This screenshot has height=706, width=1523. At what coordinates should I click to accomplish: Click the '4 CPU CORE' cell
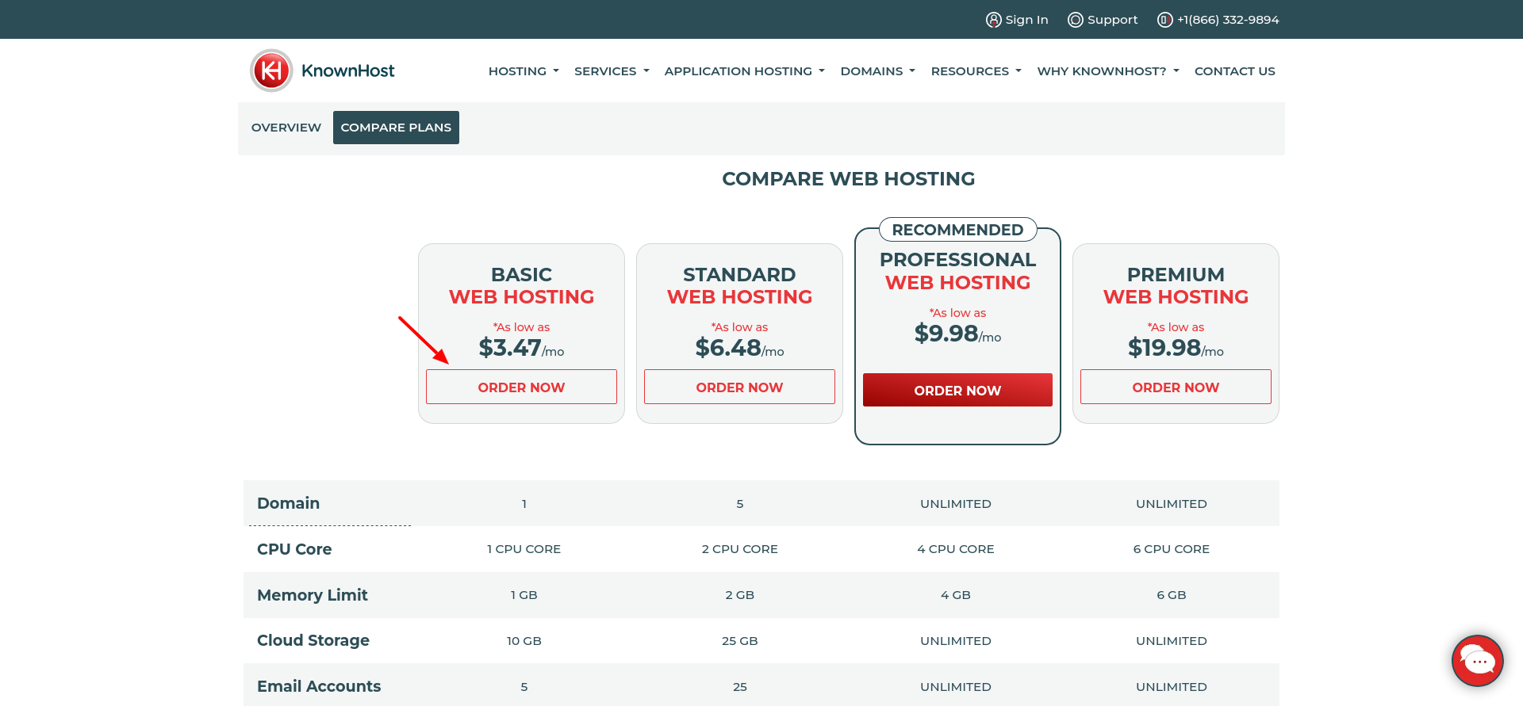tap(955, 549)
